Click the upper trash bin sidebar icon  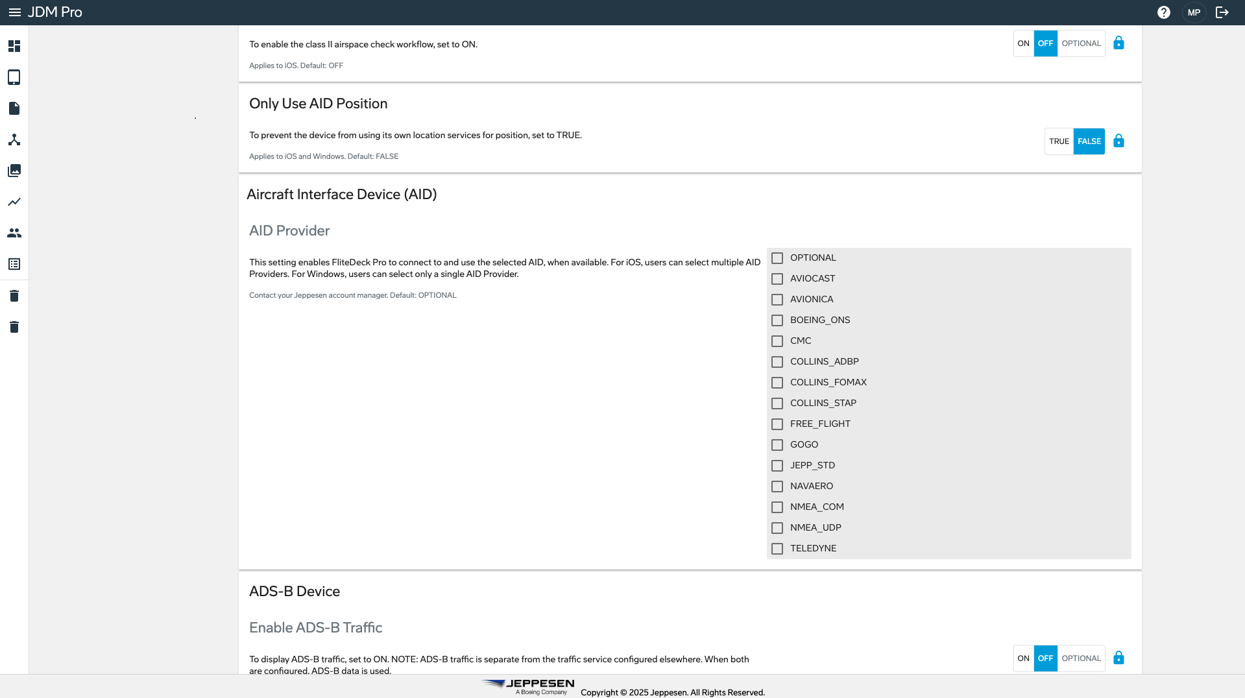14,296
